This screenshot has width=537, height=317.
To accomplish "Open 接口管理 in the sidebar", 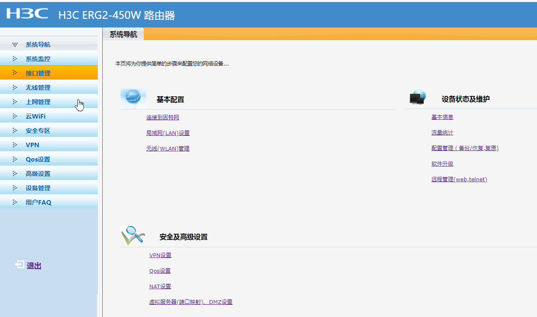I will tap(49, 73).
